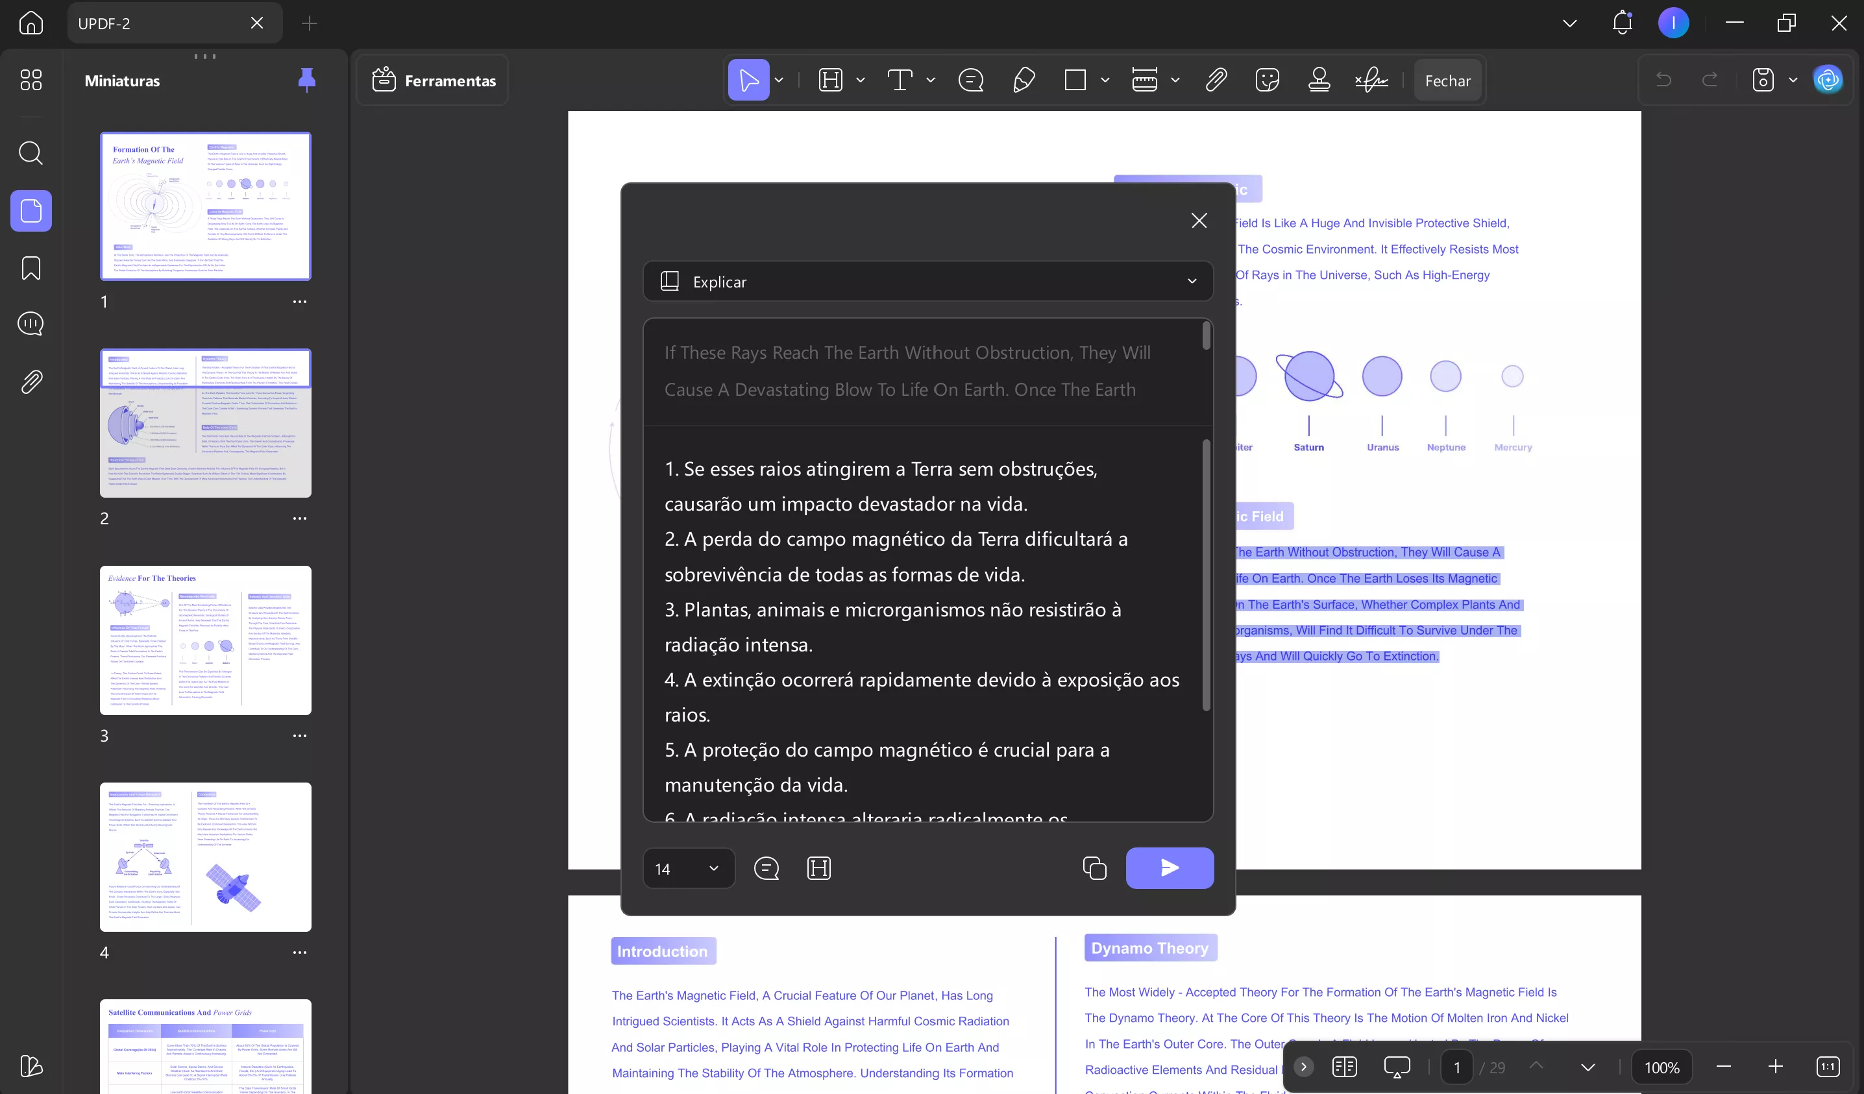Add result as sticky note in popup
The height and width of the screenshot is (1094, 1864).
coord(766,868)
